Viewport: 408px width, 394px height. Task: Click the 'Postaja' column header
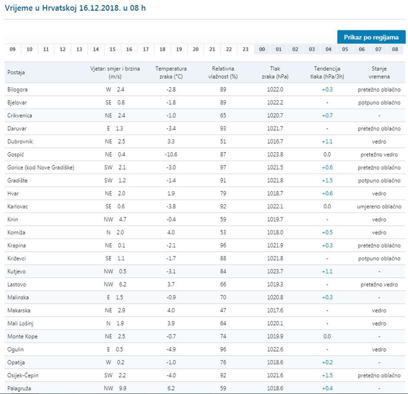(16, 72)
